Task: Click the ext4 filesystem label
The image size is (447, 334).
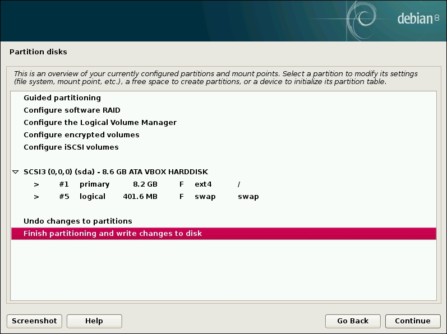Action: coord(203,184)
